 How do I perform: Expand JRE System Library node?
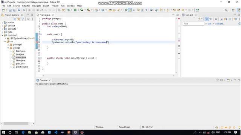[5, 38]
